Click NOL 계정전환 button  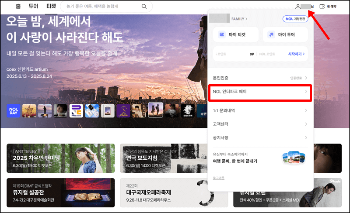pyautogui.click(x=295, y=19)
